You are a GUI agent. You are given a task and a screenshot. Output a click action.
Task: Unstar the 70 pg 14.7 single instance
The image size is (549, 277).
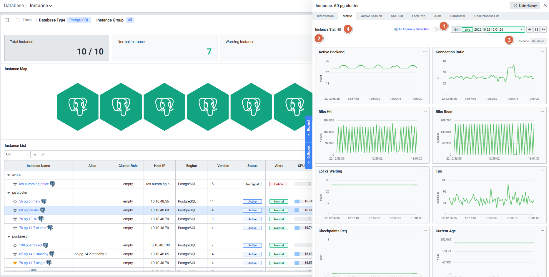tap(15, 263)
